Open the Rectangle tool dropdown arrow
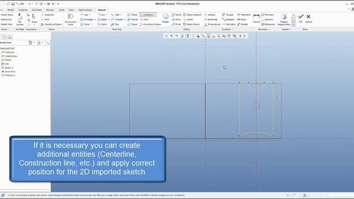Screen dimensions: 354x199 95,20
